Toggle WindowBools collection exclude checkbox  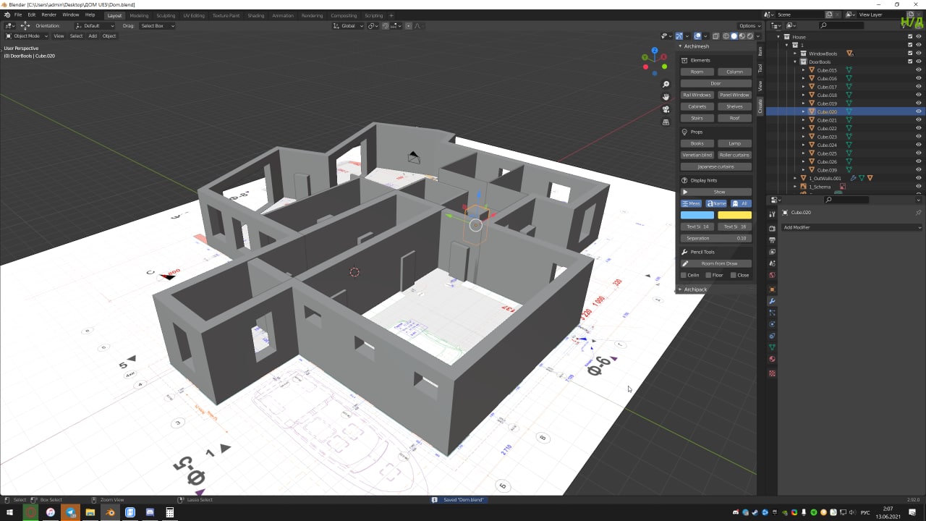tap(910, 54)
